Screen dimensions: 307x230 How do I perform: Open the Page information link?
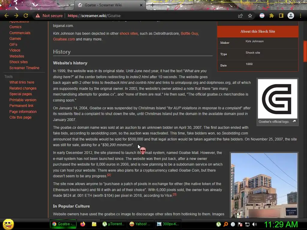click(23, 112)
